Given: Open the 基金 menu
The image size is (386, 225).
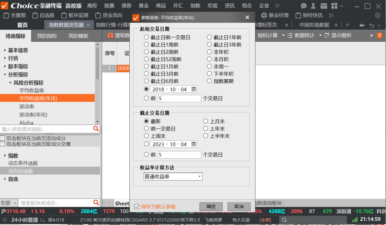Looking at the screenshot, I should pos(144,6).
